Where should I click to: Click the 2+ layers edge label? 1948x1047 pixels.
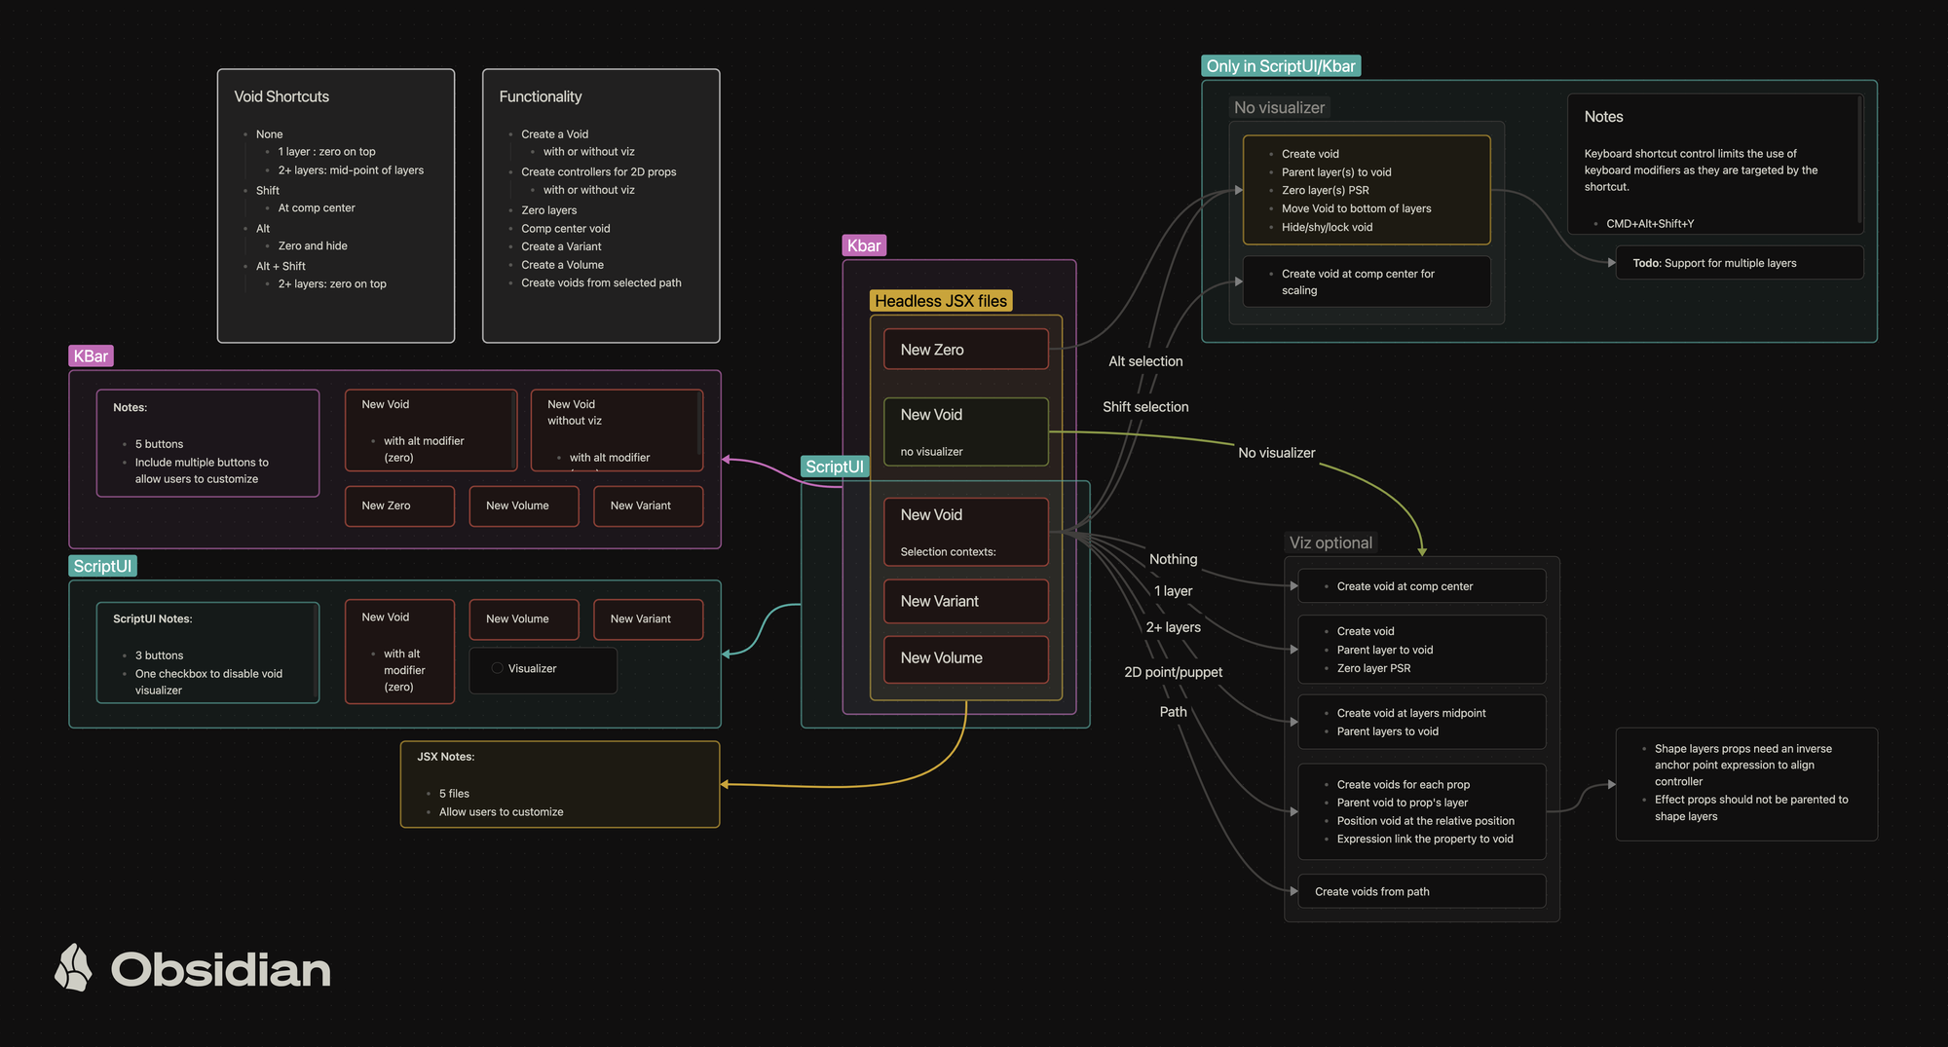(x=1173, y=627)
